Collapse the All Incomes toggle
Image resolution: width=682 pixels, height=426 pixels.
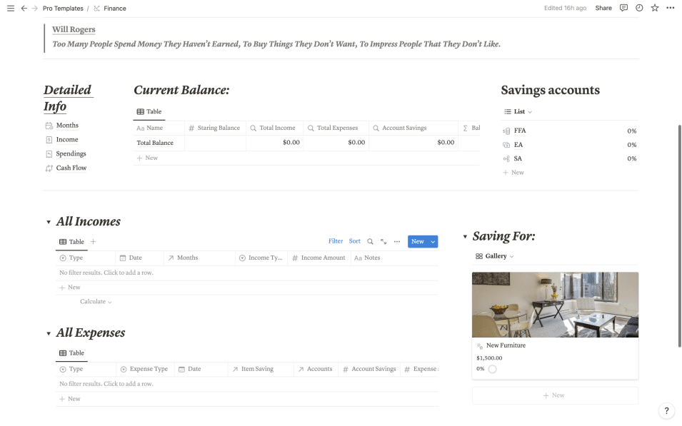(x=49, y=222)
